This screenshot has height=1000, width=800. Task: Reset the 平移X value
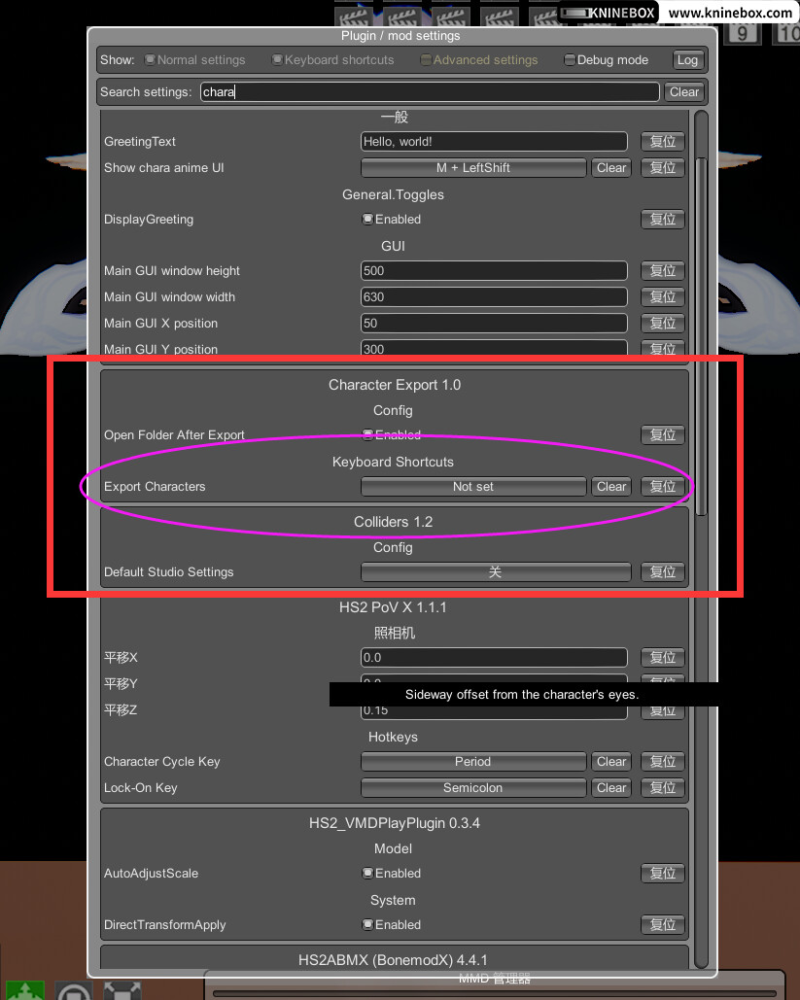coord(663,658)
